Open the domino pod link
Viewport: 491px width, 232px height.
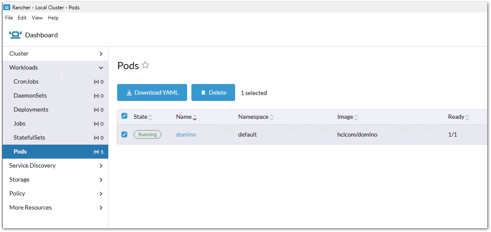click(186, 134)
